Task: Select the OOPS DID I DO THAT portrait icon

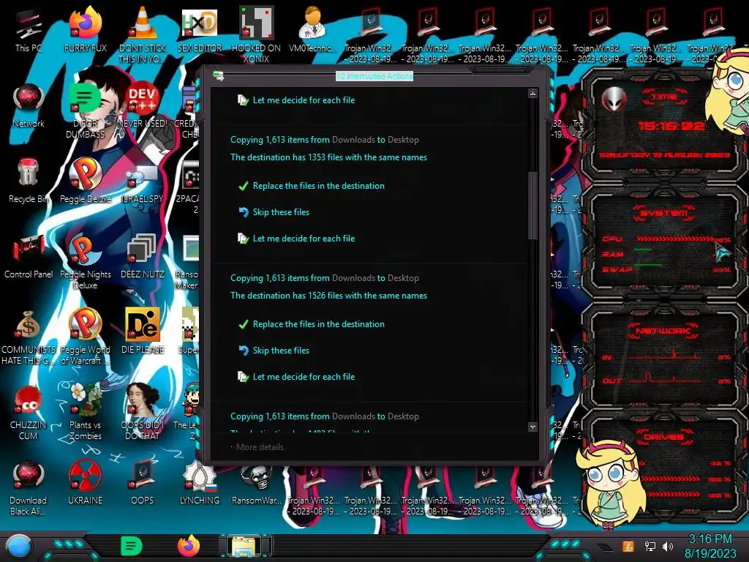Action: (143, 412)
